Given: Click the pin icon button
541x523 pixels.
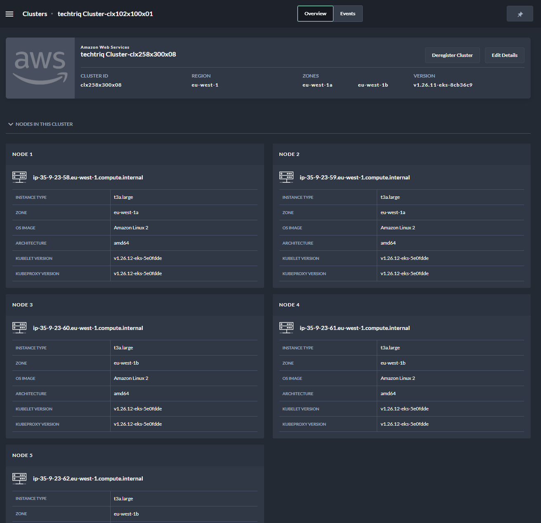Looking at the screenshot, I should click(520, 14).
